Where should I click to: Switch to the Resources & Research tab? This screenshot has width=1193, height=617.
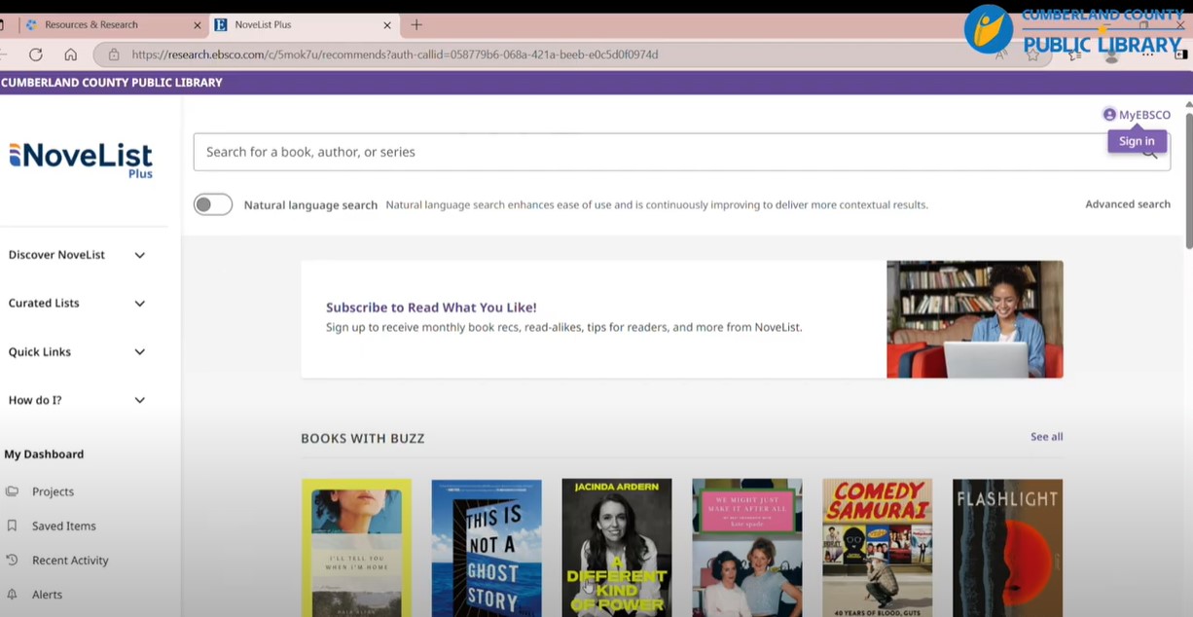point(91,24)
